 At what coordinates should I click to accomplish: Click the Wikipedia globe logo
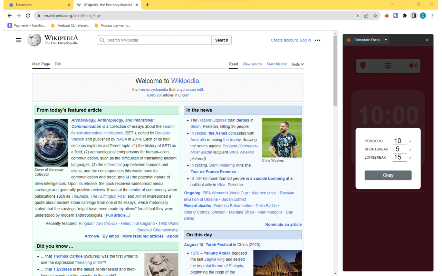coord(34,40)
